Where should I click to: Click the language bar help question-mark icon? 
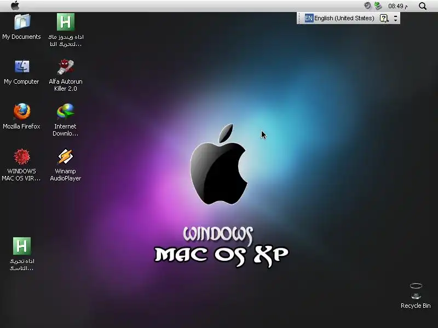[384, 19]
